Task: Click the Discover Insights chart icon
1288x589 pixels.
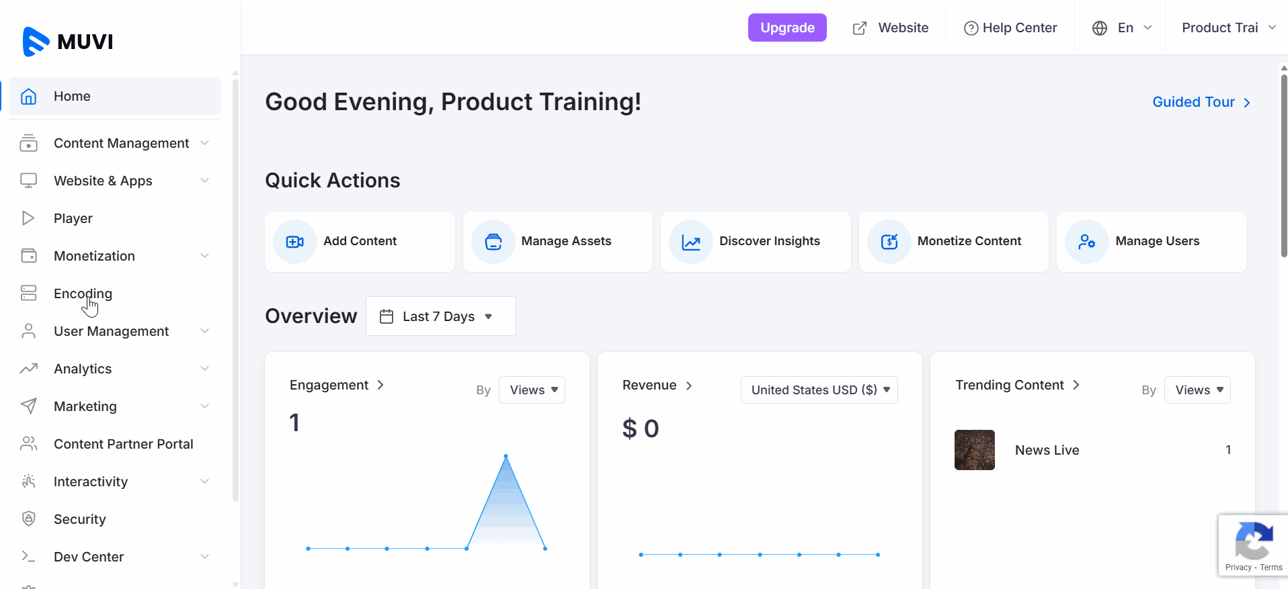Action: coord(690,242)
